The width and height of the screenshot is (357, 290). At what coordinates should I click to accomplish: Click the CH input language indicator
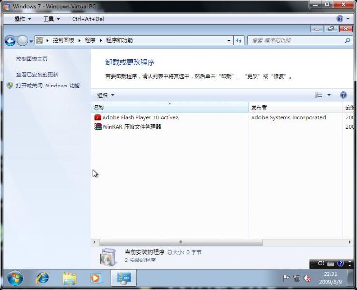[321, 263]
